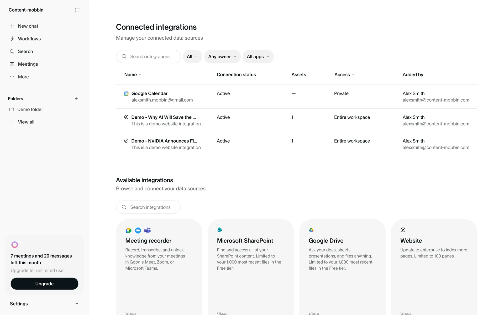Expand the More menu in the sidebar
This screenshot has width=504, height=315.
pos(23,77)
